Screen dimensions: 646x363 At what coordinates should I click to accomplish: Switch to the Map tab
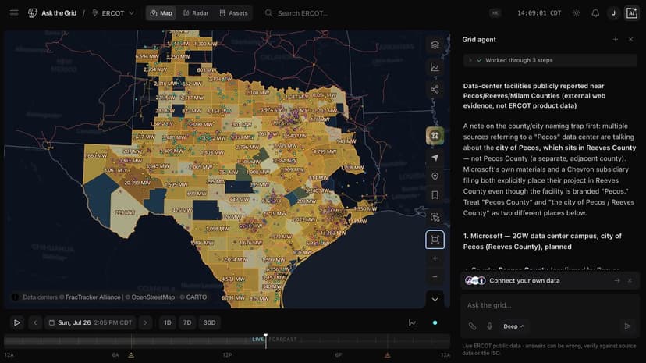click(161, 13)
